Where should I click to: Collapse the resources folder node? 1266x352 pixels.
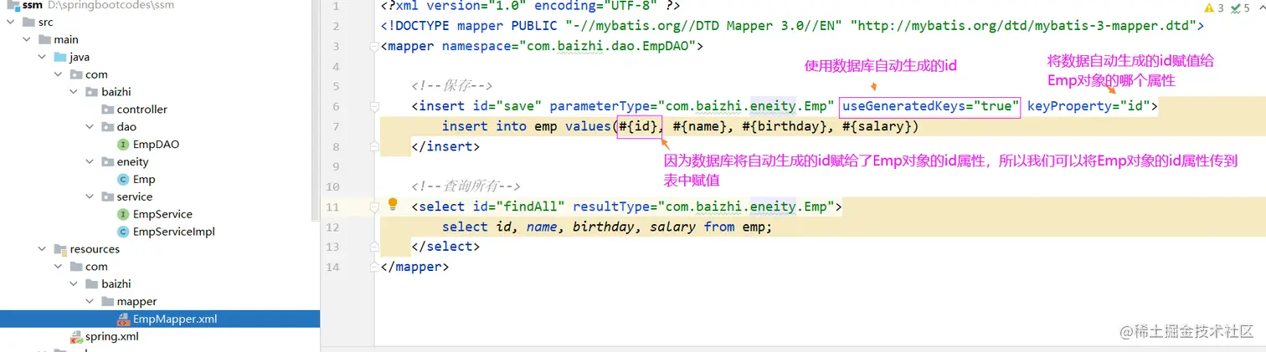pos(42,249)
